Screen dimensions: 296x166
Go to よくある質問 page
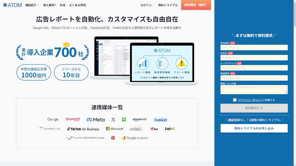tap(77, 5)
